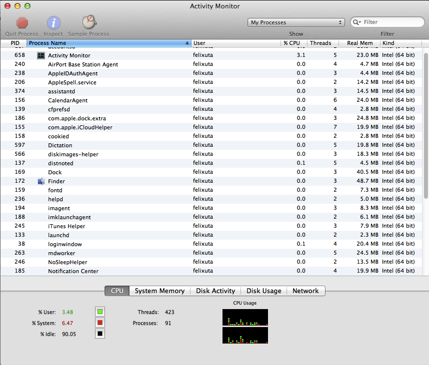Click the green % User color swatch
The width and height of the screenshot is (429, 365).
pos(100,312)
